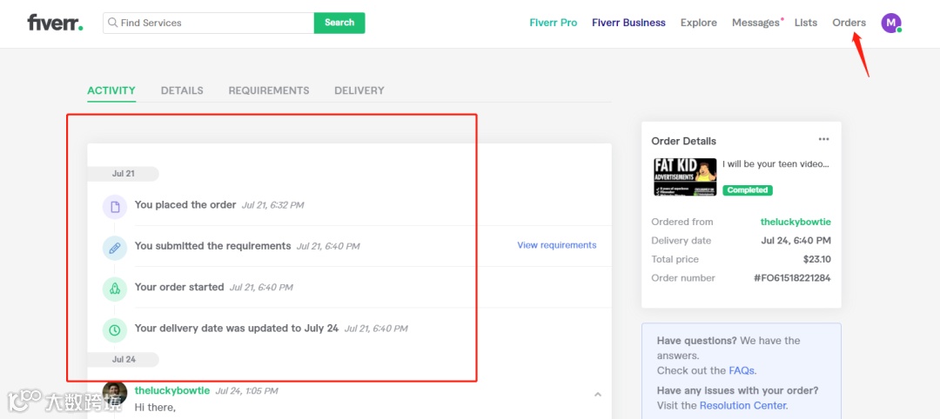This screenshot has height=419, width=940.
Task: Open the Explore menu
Action: (698, 23)
